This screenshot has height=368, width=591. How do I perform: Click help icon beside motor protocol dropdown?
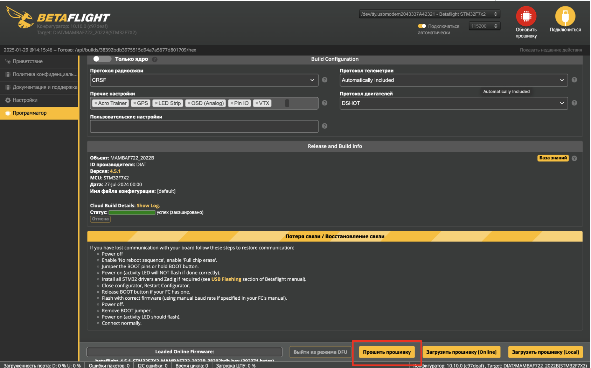[x=574, y=103]
